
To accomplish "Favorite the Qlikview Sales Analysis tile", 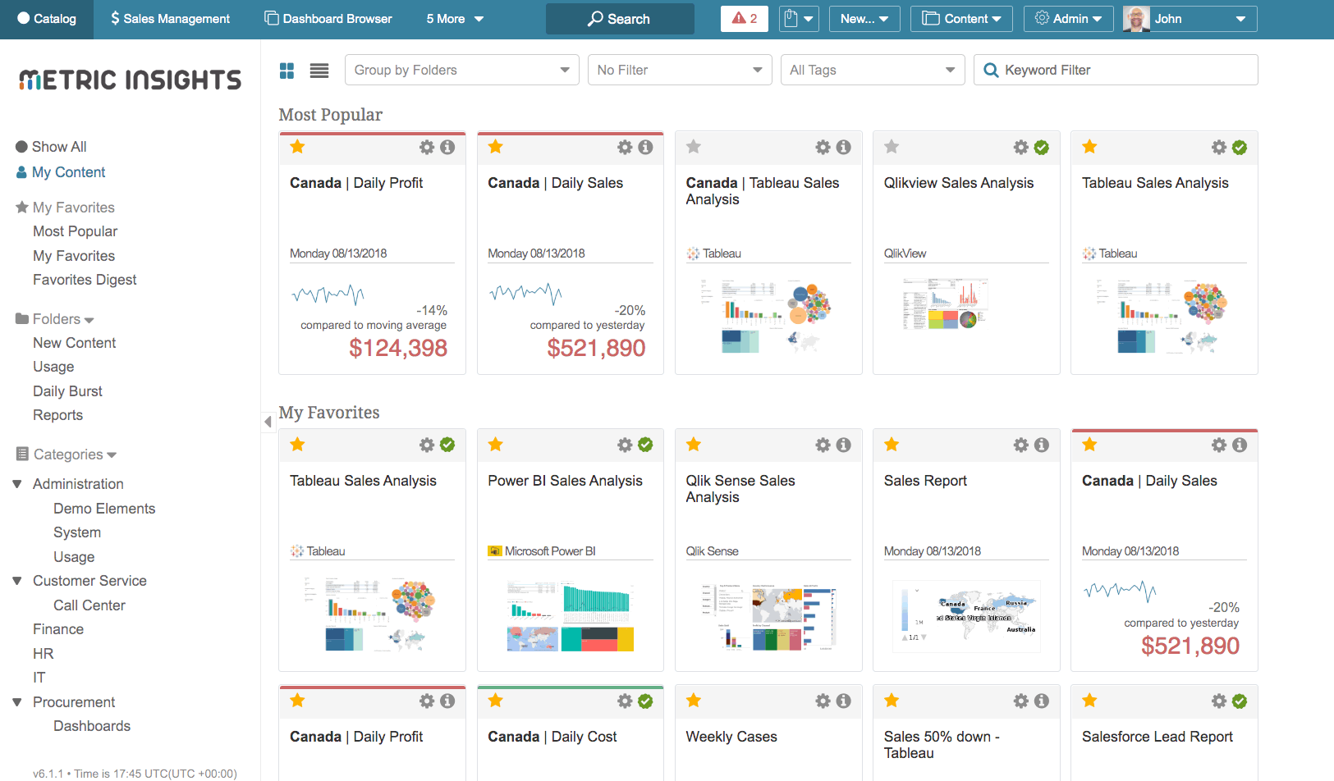I will [892, 147].
